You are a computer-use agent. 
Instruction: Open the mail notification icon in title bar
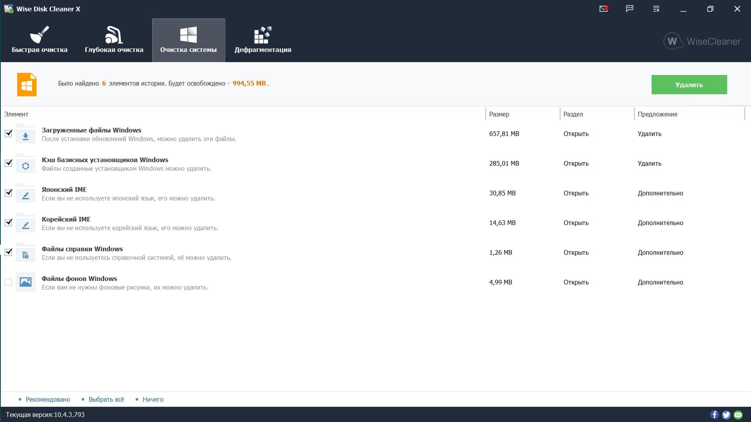pyautogui.click(x=604, y=9)
